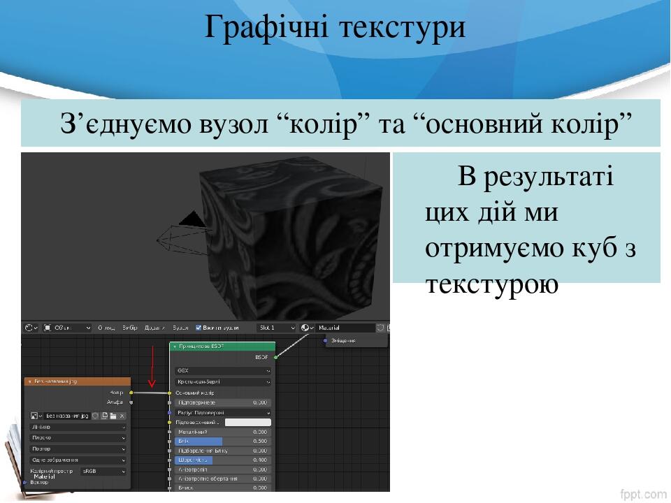Click the Вектор input socket
Screen dimensions: 671x503
pyautogui.click(x=25, y=483)
